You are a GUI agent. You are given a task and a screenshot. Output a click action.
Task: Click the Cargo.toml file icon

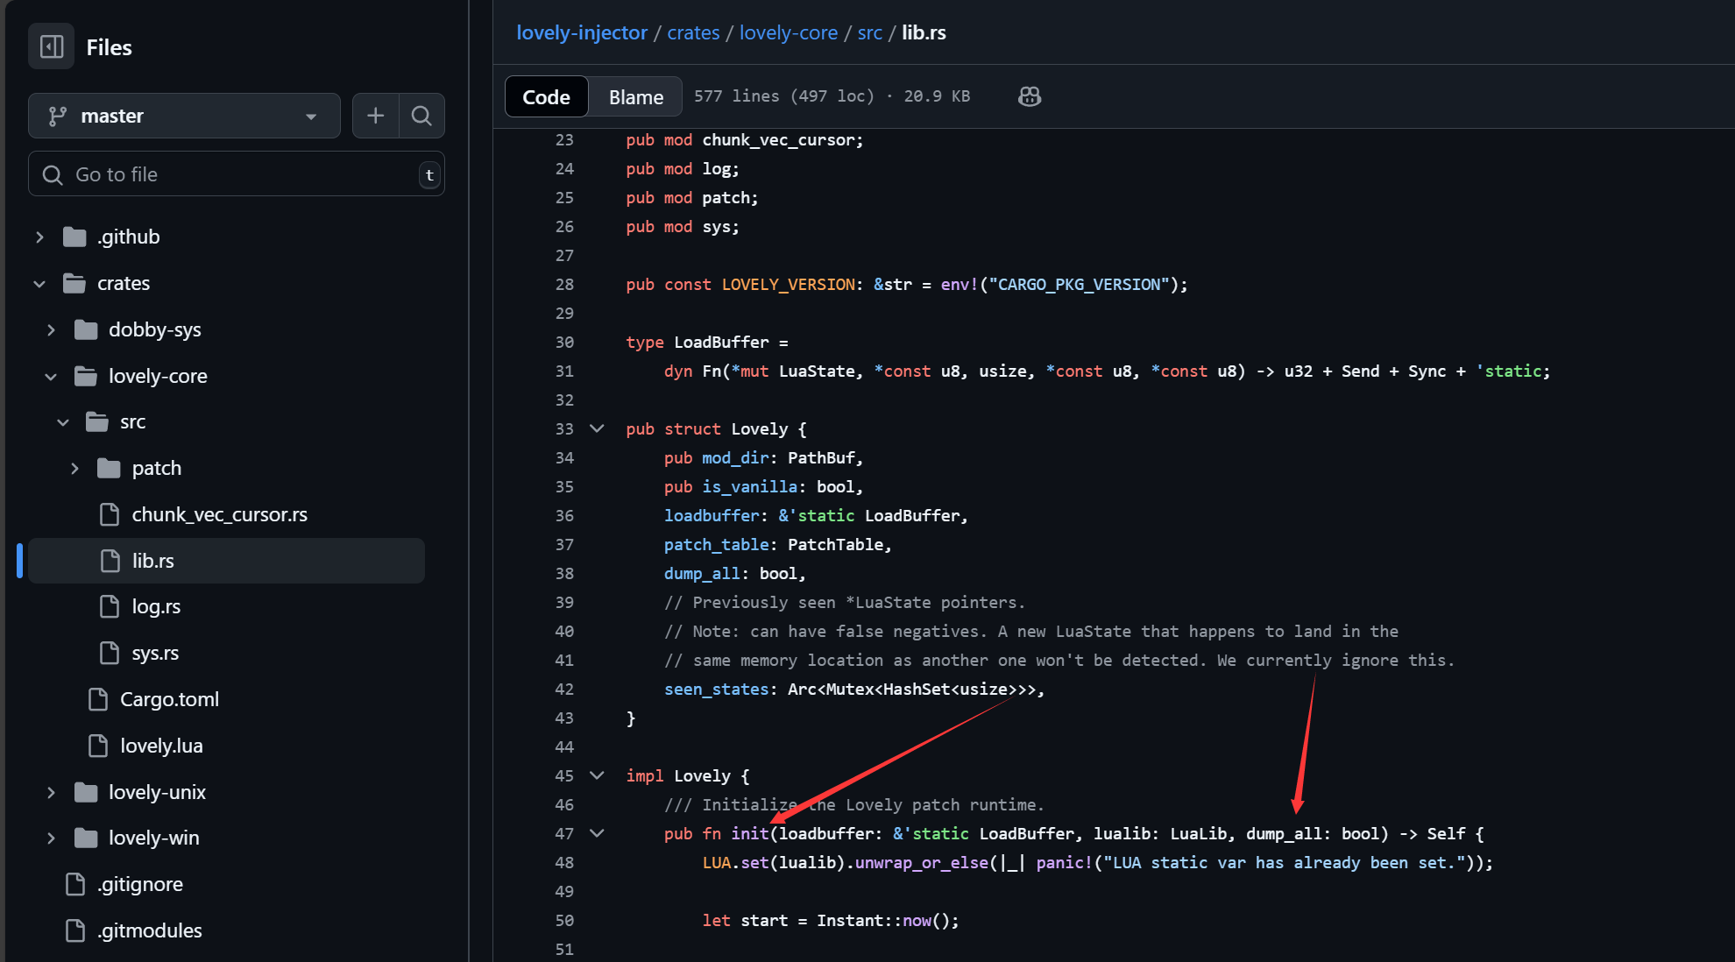tap(98, 700)
